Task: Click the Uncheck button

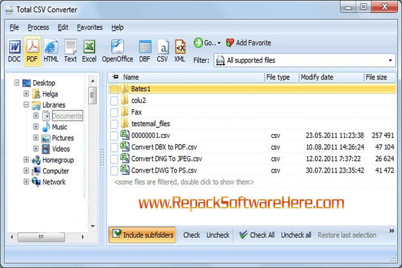Action: click(218, 235)
